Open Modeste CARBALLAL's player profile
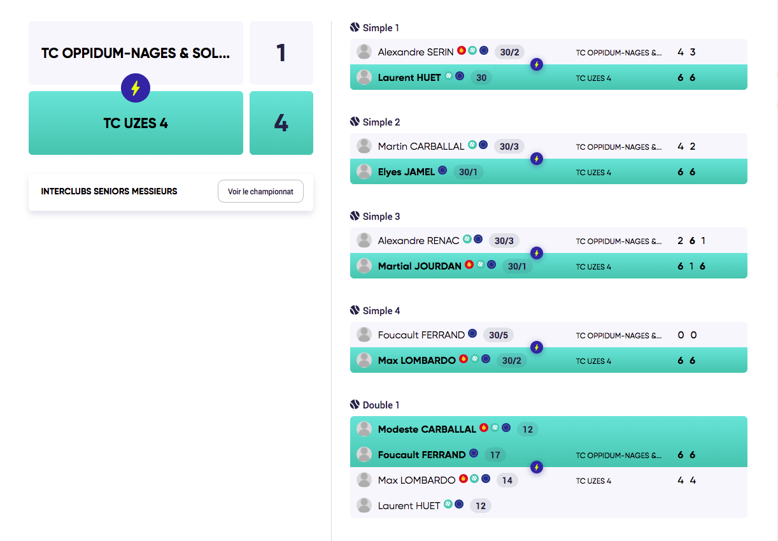 [x=427, y=429]
